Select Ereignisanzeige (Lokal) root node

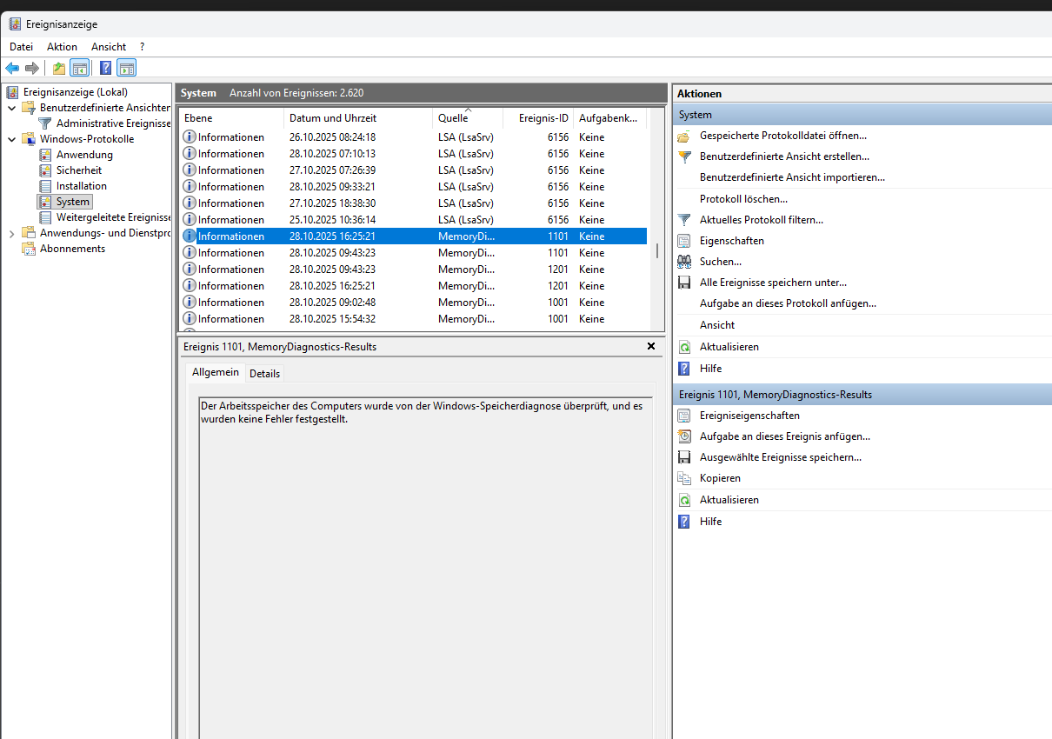click(76, 92)
